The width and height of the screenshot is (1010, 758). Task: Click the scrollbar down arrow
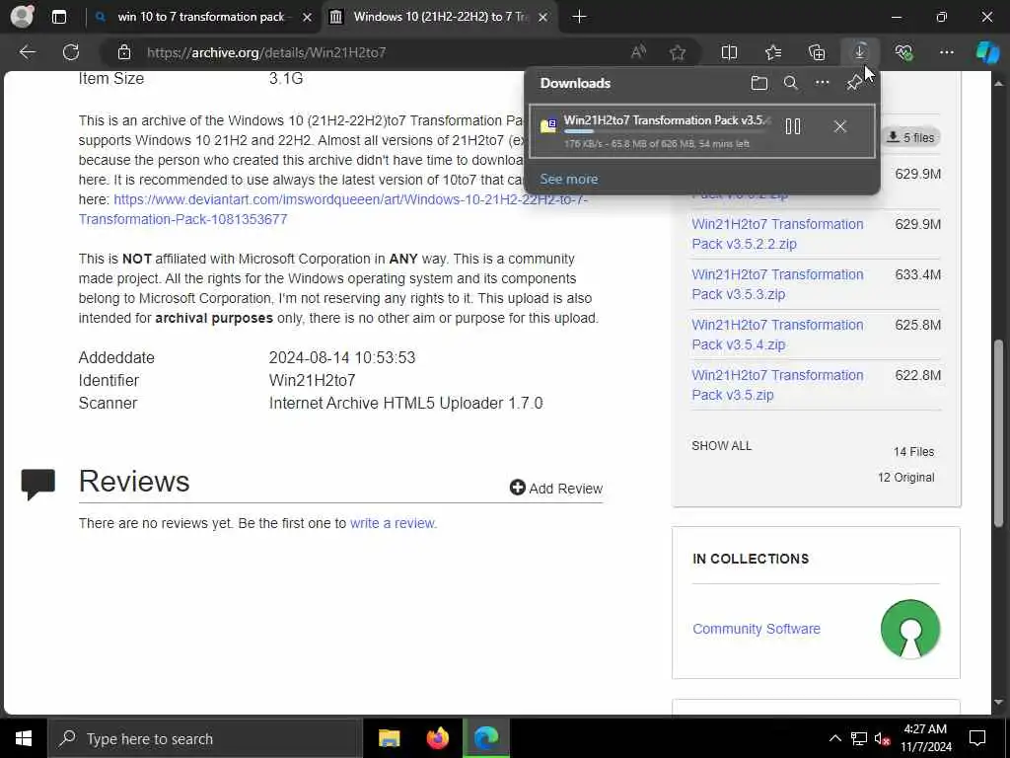(998, 702)
